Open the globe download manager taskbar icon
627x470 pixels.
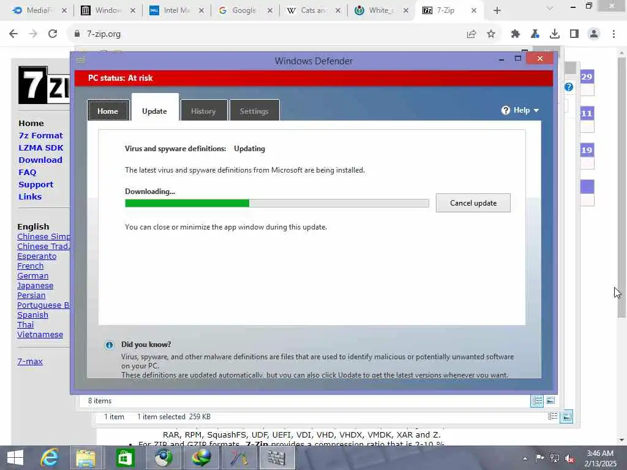point(201,458)
